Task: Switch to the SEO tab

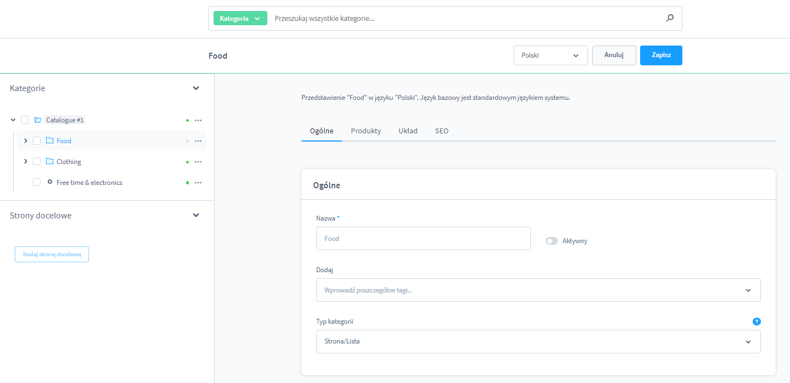Action: [x=441, y=131]
